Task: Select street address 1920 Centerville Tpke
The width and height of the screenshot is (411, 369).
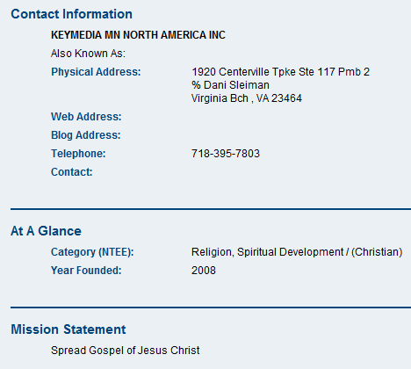Action: 243,72
